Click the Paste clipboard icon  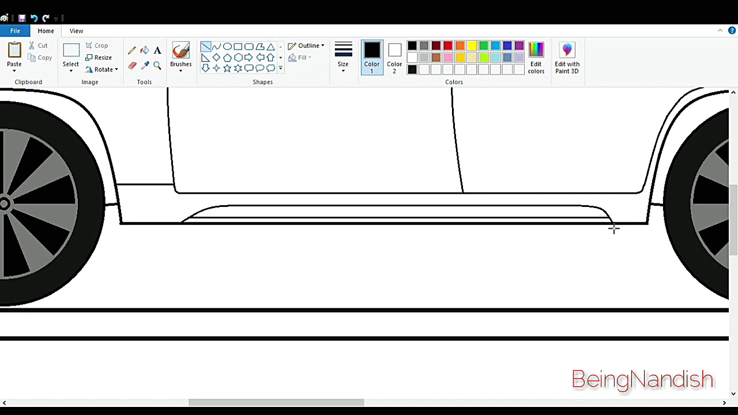[x=14, y=50]
